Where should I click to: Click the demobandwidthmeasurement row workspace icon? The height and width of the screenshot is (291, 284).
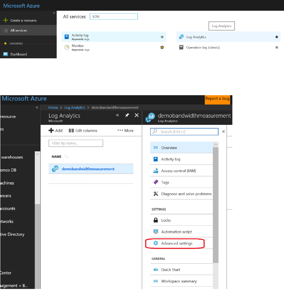tap(55, 169)
